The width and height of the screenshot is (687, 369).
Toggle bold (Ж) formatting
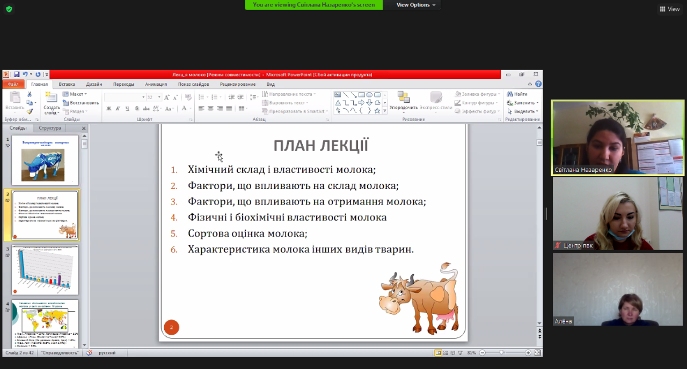pos(109,108)
